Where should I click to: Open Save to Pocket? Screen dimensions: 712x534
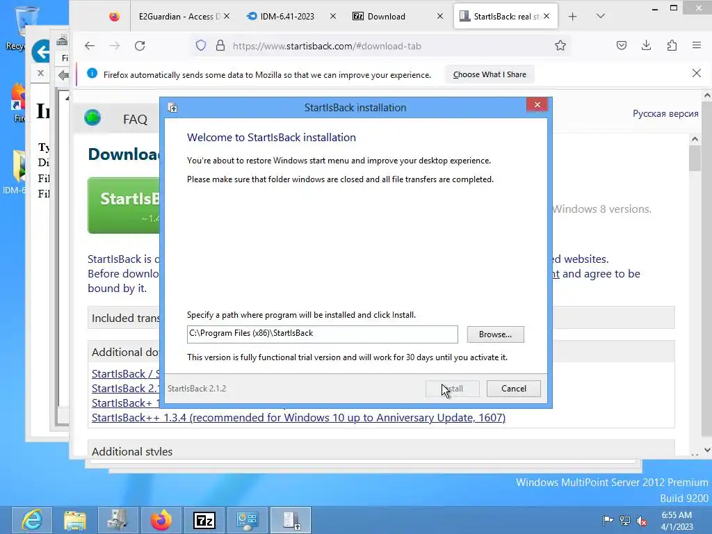coord(622,45)
